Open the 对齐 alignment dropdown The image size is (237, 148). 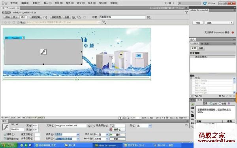pos(101,135)
